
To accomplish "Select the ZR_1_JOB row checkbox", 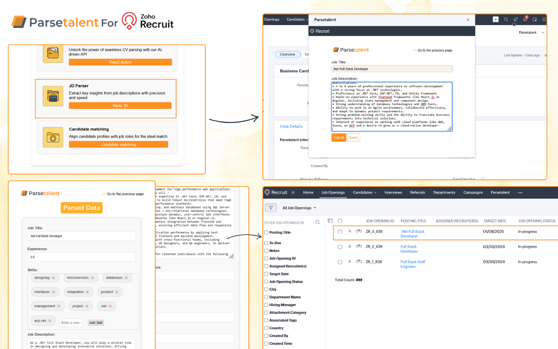I will tap(340, 262).
